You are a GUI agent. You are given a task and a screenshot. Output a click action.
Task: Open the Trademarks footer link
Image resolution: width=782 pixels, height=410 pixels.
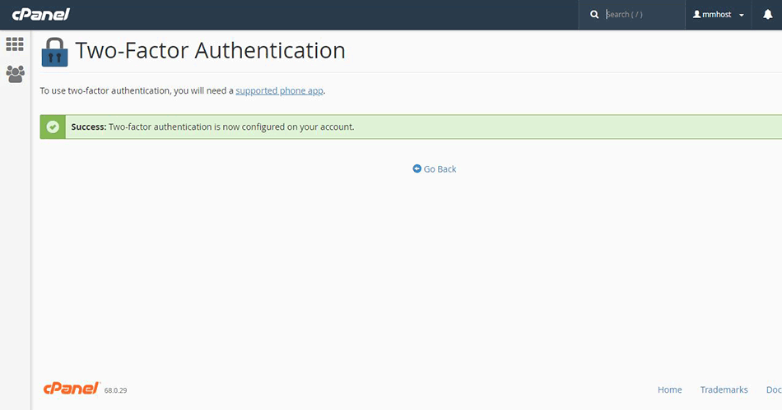click(x=724, y=389)
